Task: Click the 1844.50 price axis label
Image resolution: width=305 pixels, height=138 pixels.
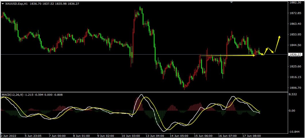Action: click(x=295, y=45)
